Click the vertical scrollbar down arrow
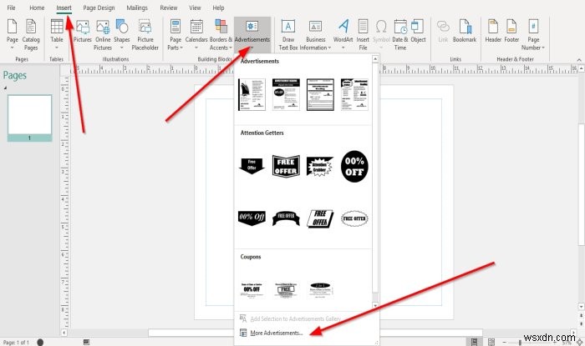Image resolution: width=585 pixels, height=346 pixels. [x=582, y=307]
